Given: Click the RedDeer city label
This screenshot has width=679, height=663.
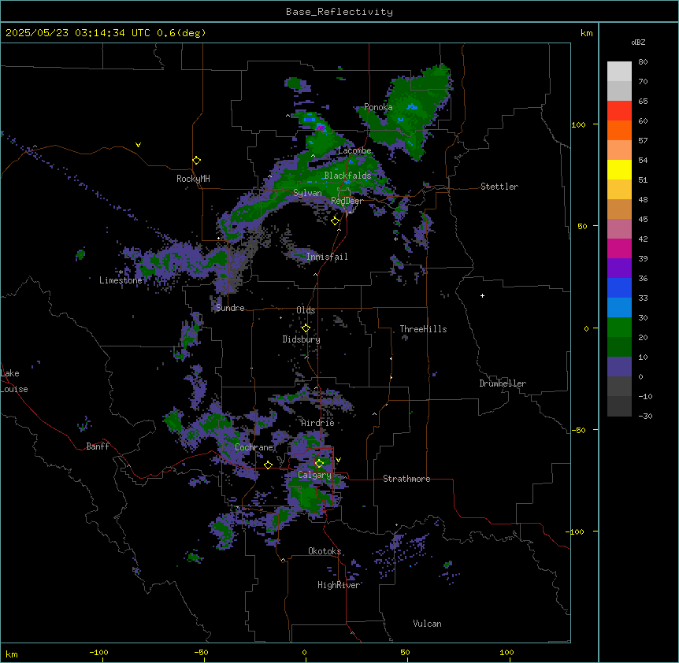Looking at the screenshot, I should tap(347, 201).
